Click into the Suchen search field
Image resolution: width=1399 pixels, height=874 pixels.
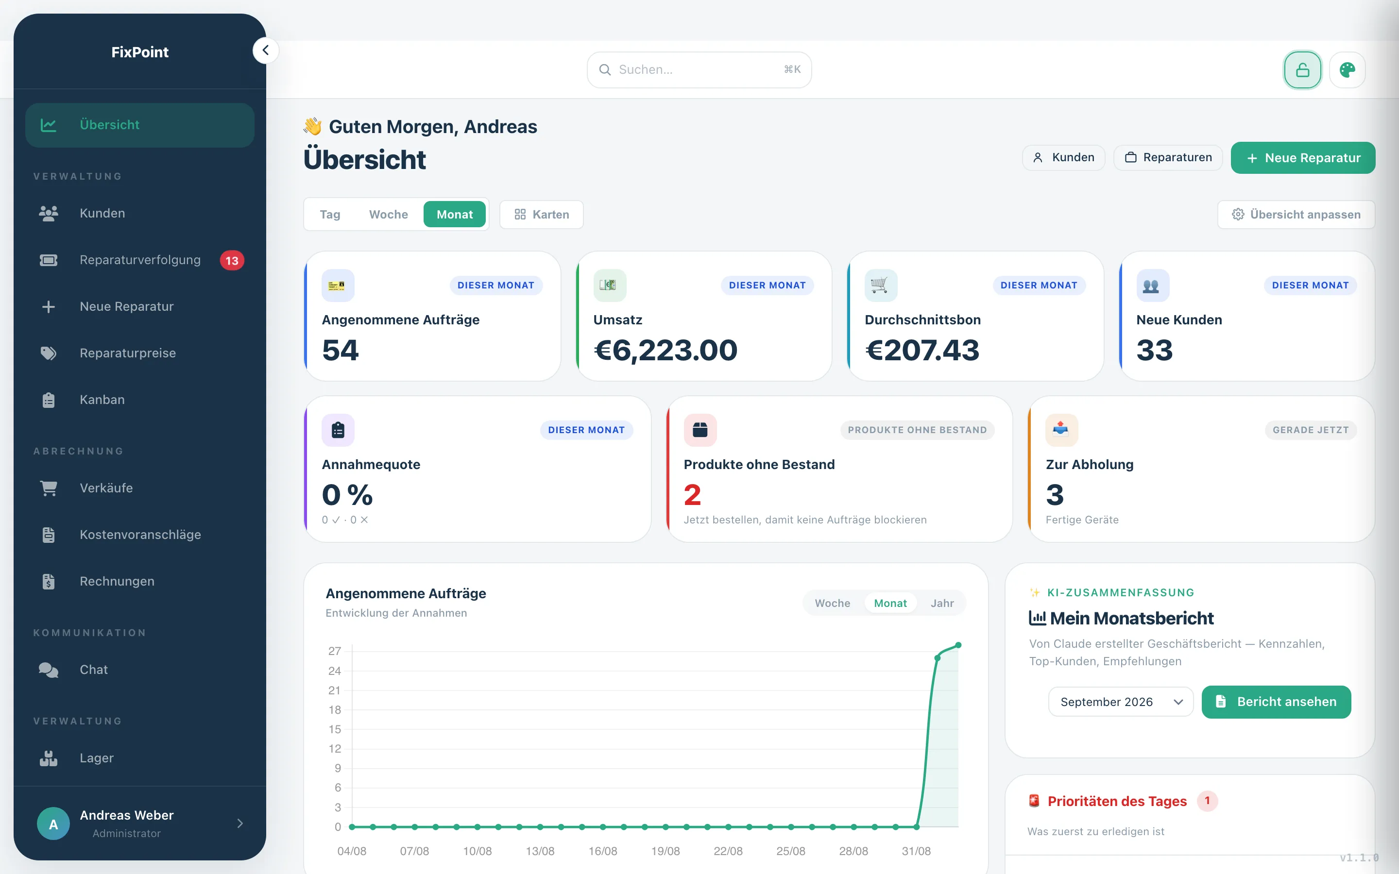(x=699, y=70)
